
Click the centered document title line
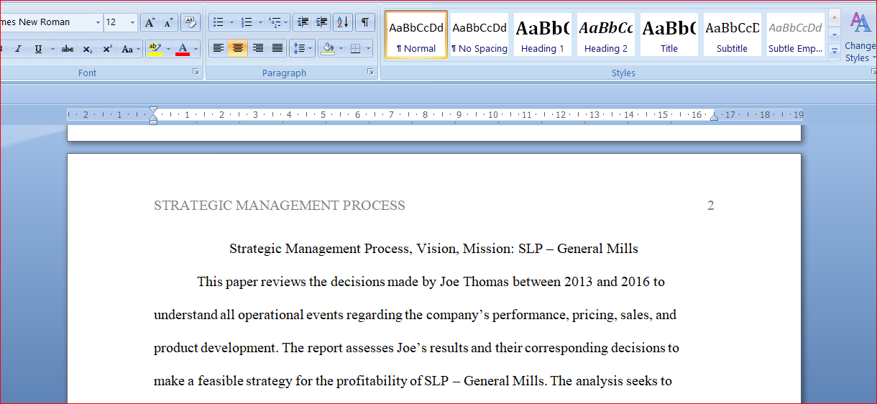[x=433, y=249]
